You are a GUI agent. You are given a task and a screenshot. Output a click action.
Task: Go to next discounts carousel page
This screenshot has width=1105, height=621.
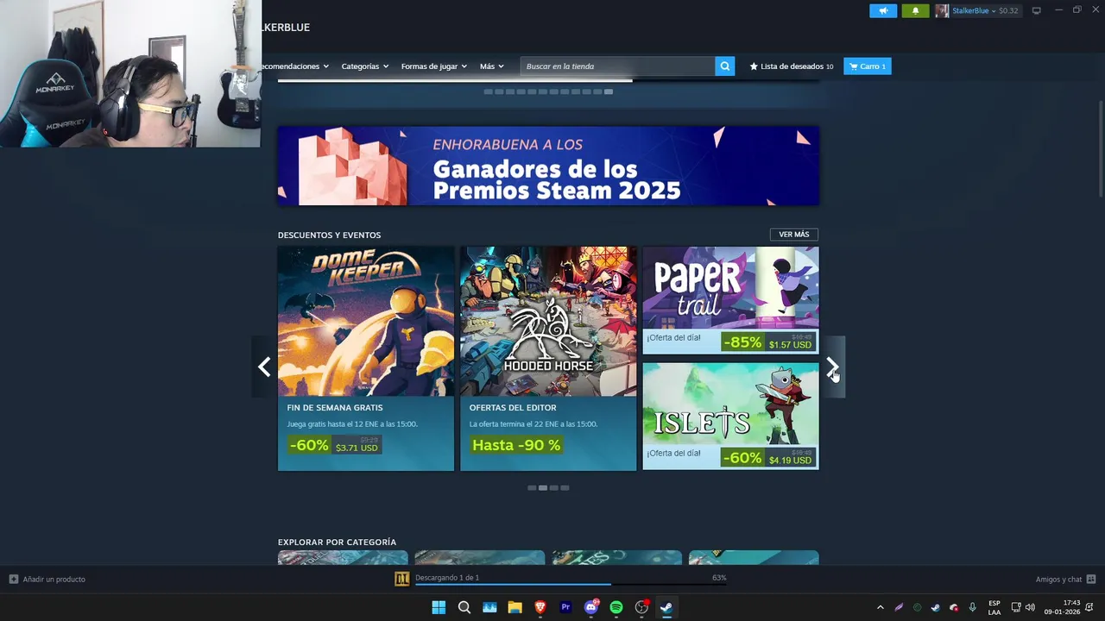click(832, 367)
